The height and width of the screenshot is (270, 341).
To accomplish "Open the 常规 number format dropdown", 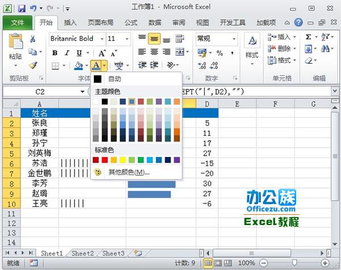I will [234, 39].
